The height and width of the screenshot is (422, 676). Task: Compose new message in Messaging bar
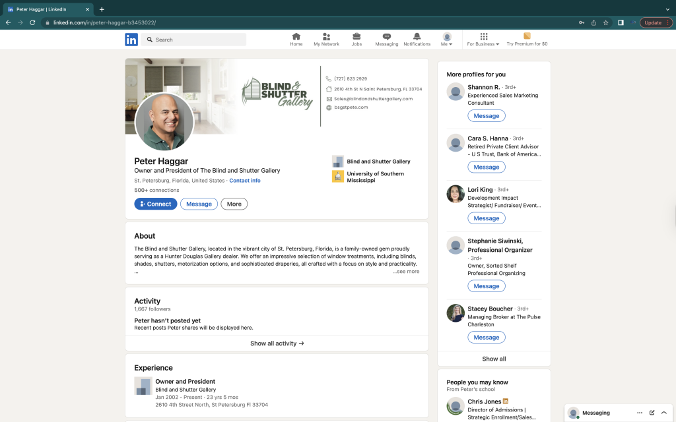652,413
